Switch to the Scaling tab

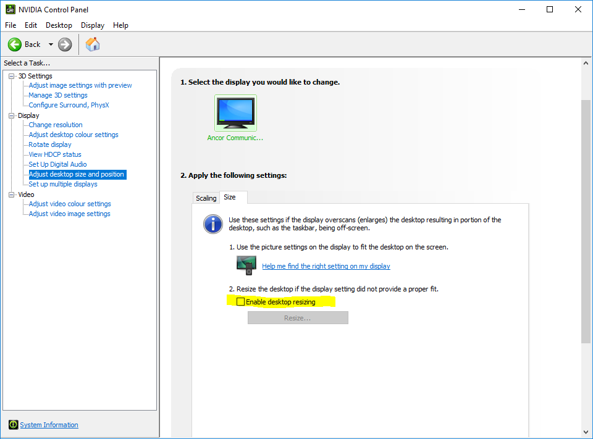pyautogui.click(x=206, y=198)
